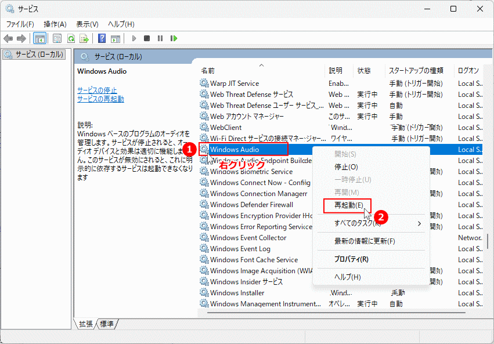
Task: Click the Properties toolbar icon
Action: click(57, 39)
